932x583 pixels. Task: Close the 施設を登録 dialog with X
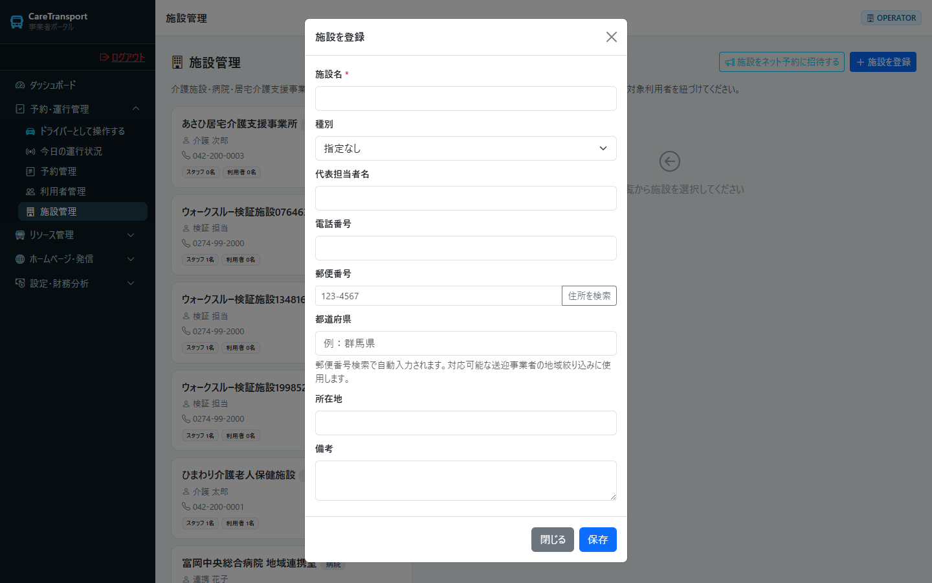(612, 37)
